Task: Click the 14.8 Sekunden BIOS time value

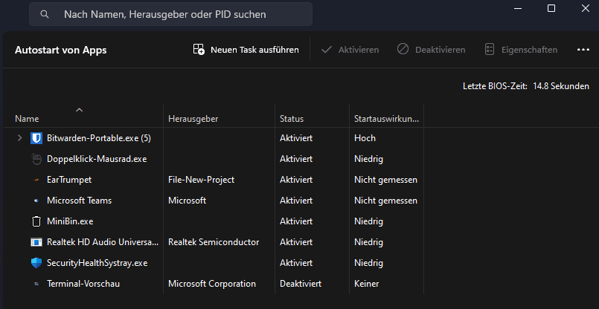Action: pyautogui.click(x=561, y=86)
